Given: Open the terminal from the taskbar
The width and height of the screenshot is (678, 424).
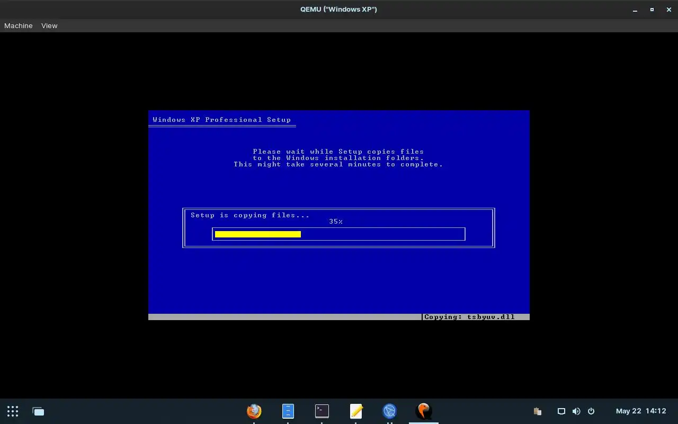Looking at the screenshot, I should (322, 411).
